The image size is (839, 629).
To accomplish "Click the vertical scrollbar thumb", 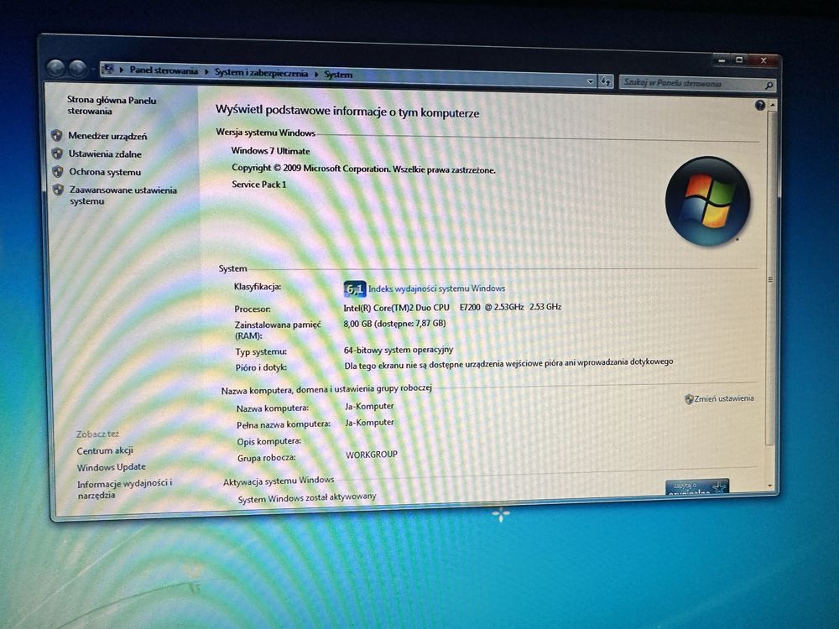I will click(x=771, y=278).
